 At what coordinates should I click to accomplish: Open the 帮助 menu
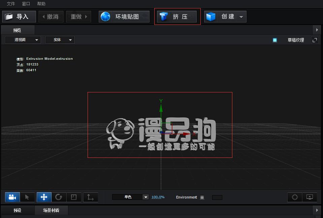(41, 4)
